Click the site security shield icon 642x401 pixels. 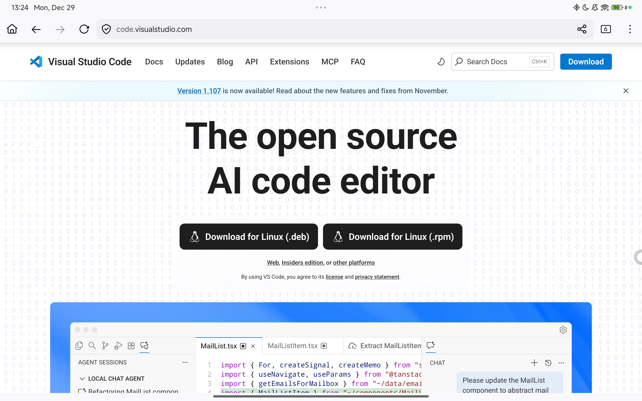click(x=106, y=29)
